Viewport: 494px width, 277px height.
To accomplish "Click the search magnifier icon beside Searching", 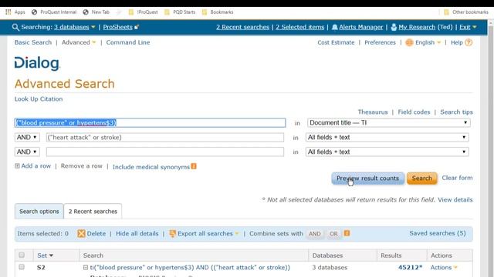I will tap(15, 28).
